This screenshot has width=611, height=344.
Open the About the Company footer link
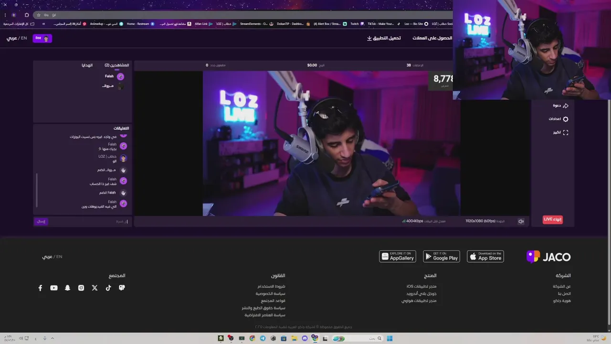click(562, 286)
